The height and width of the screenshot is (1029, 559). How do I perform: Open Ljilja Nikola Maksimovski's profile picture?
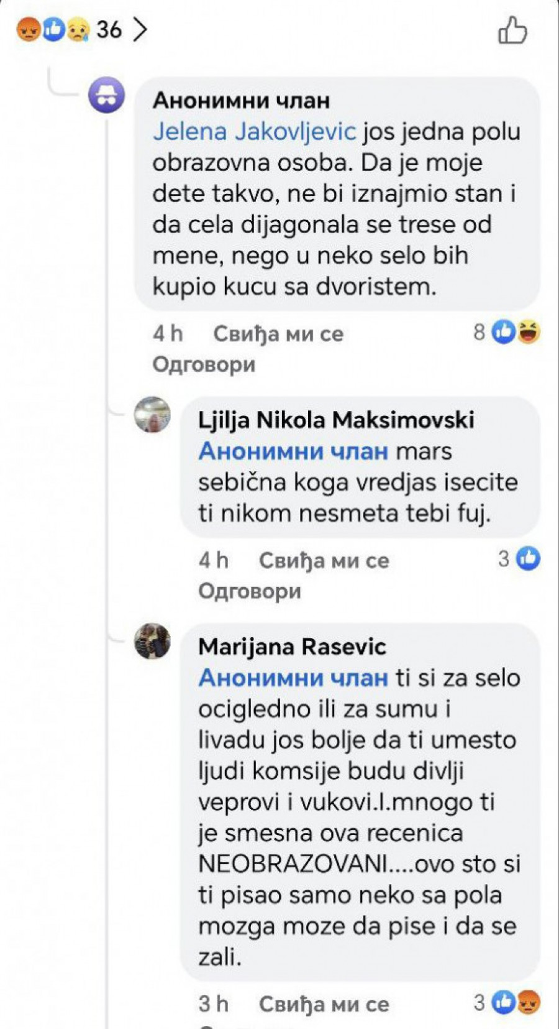click(x=152, y=415)
